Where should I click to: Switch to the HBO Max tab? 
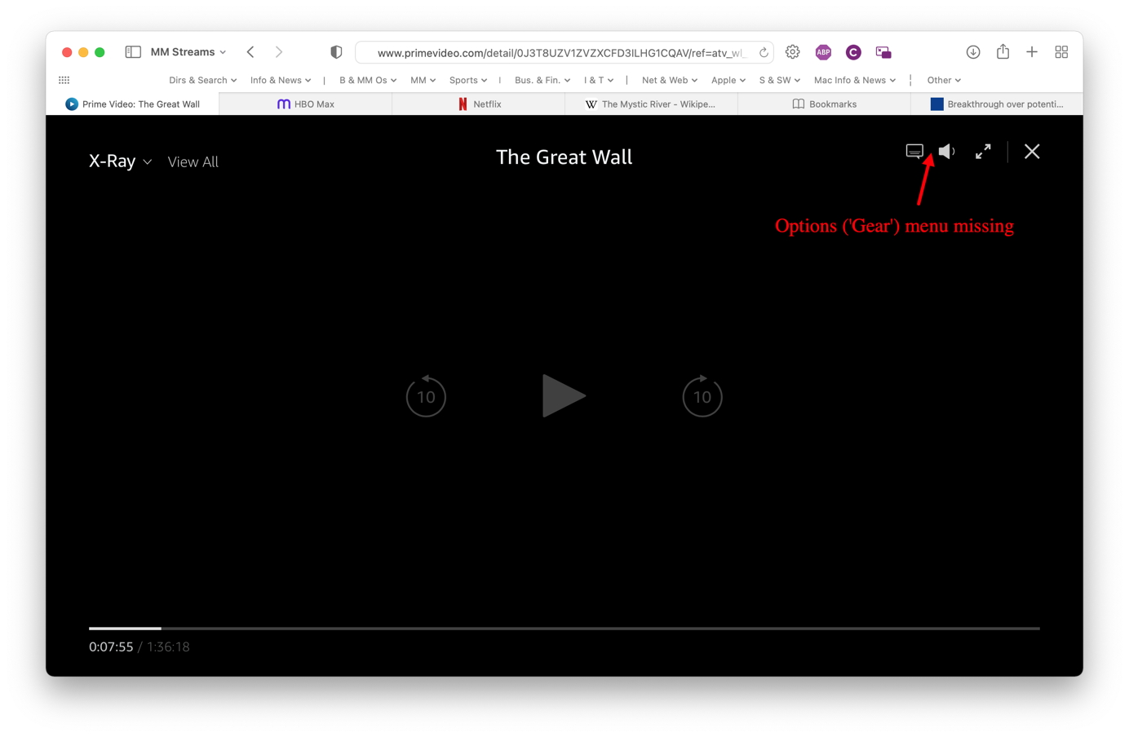point(306,104)
